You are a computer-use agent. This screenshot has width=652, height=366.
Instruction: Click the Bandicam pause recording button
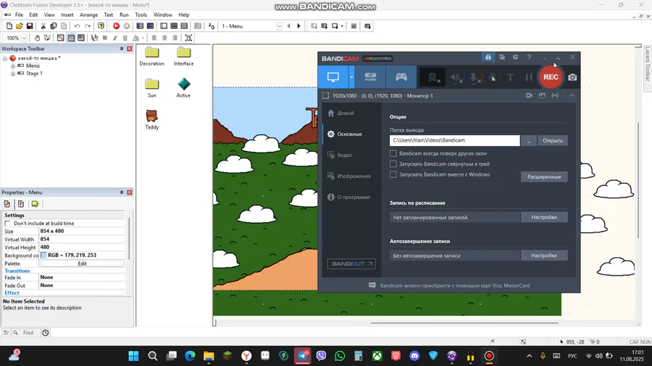tap(529, 77)
